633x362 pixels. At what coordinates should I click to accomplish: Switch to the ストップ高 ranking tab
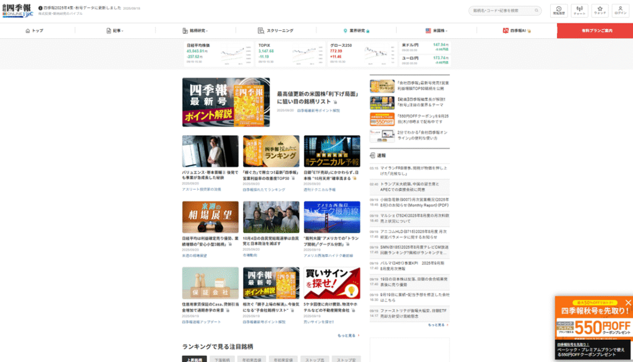[316, 359]
